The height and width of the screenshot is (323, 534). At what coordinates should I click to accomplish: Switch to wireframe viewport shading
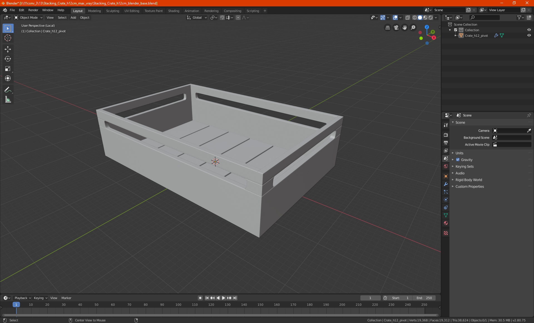[414, 18]
